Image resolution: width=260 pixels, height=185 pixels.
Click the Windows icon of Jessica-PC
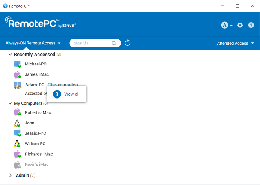(17, 133)
